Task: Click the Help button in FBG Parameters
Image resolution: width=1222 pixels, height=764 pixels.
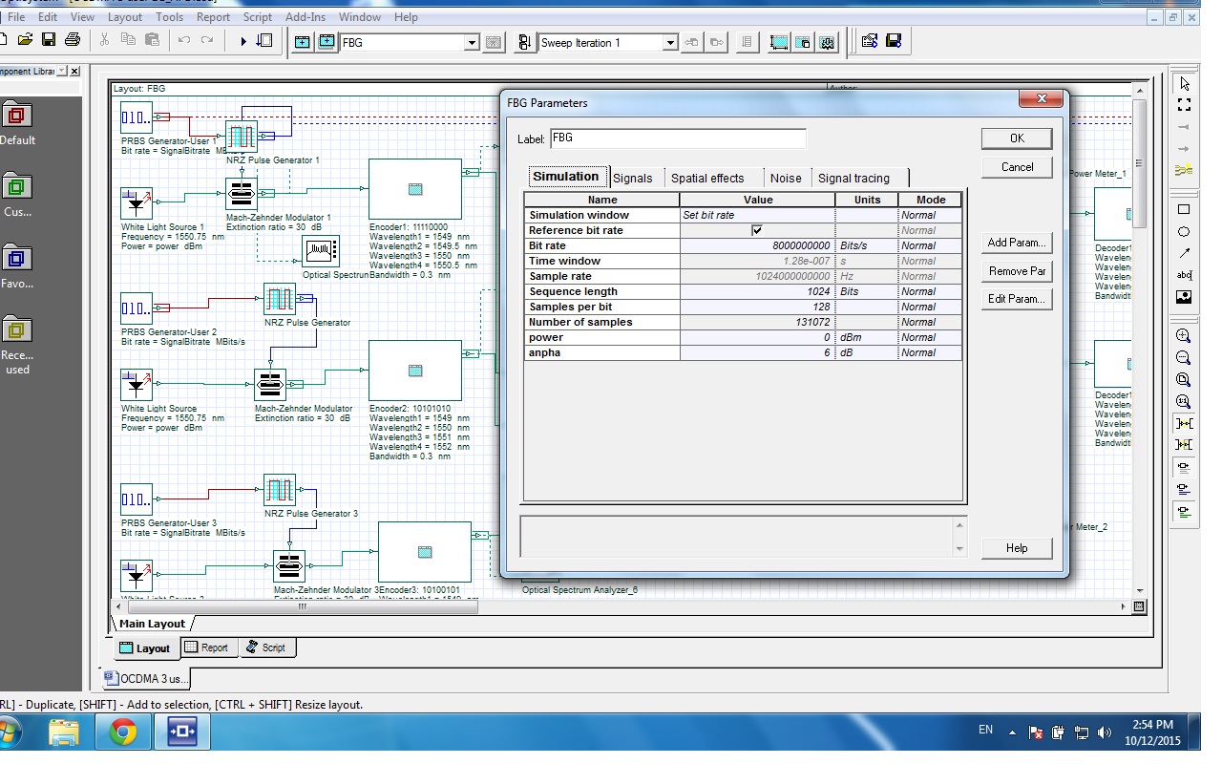Action: pyautogui.click(x=1017, y=548)
